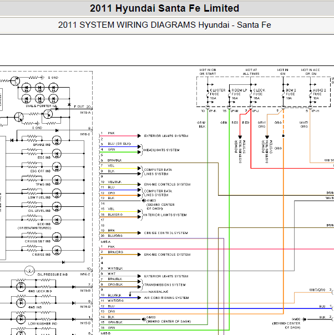Click the lamp symbol above 4WD LOCK IND
Image resolution: width=334 pixels, height=335 pixels.
pyautogui.click(x=21, y=287)
